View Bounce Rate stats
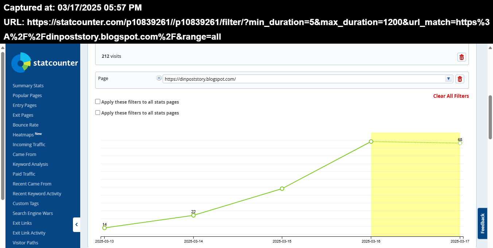The height and width of the screenshot is (248, 493). click(x=26, y=125)
